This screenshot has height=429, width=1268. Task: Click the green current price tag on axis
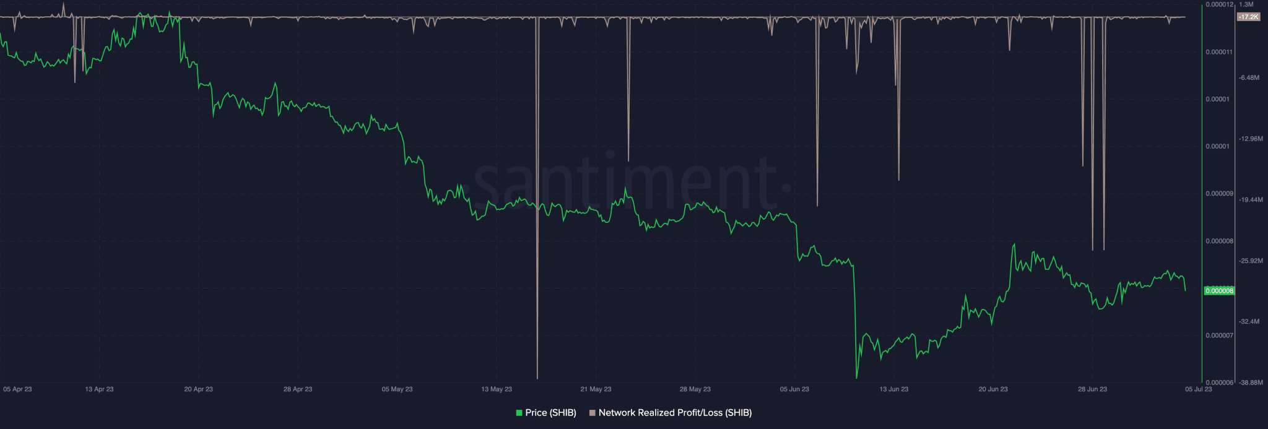coord(1218,291)
